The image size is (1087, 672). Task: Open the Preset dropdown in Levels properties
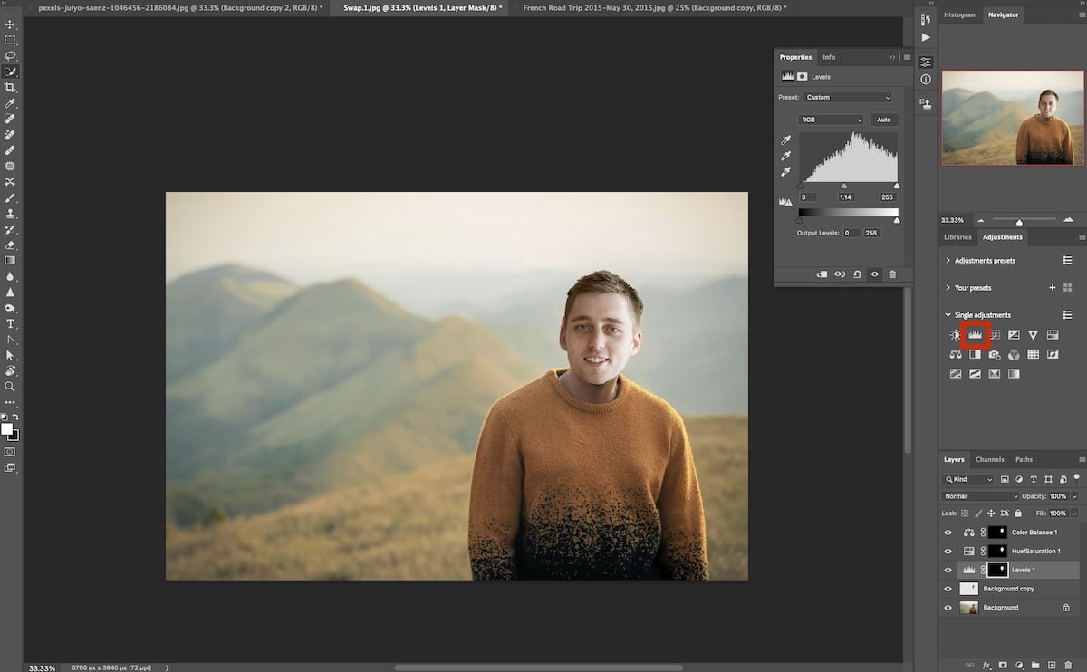(x=849, y=97)
